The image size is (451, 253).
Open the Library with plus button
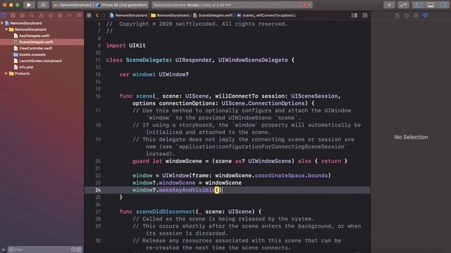[389, 5]
